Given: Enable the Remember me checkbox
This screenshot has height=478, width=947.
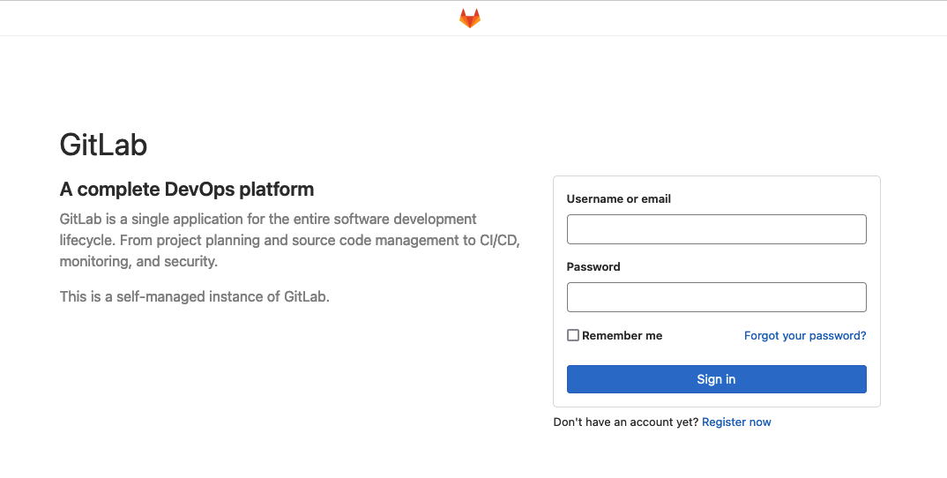Looking at the screenshot, I should click(573, 335).
